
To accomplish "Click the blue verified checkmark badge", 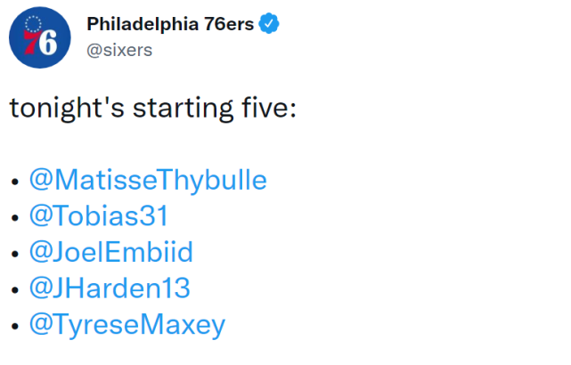I will pos(269,23).
